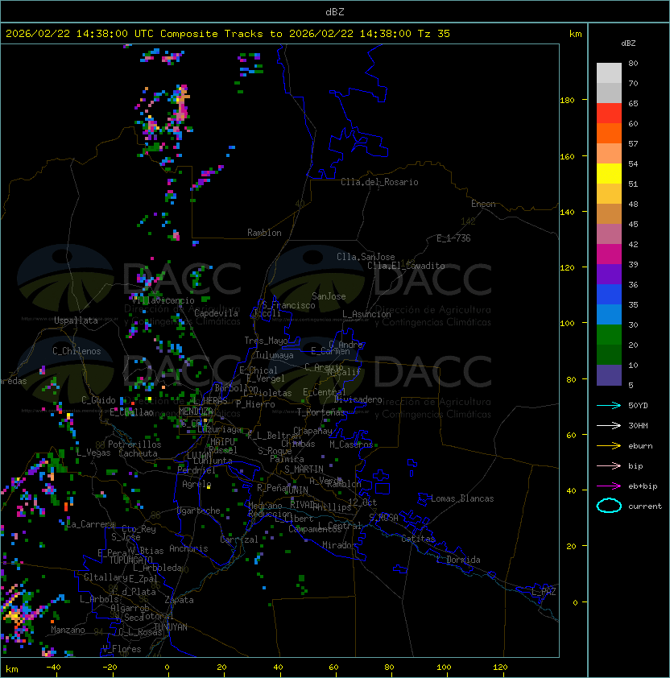Click the 'eburn' legend label
This screenshot has width=670, height=678.
point(640,446)
